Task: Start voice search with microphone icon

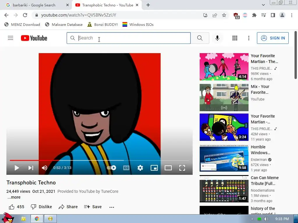Action: (x=217, y=38)
